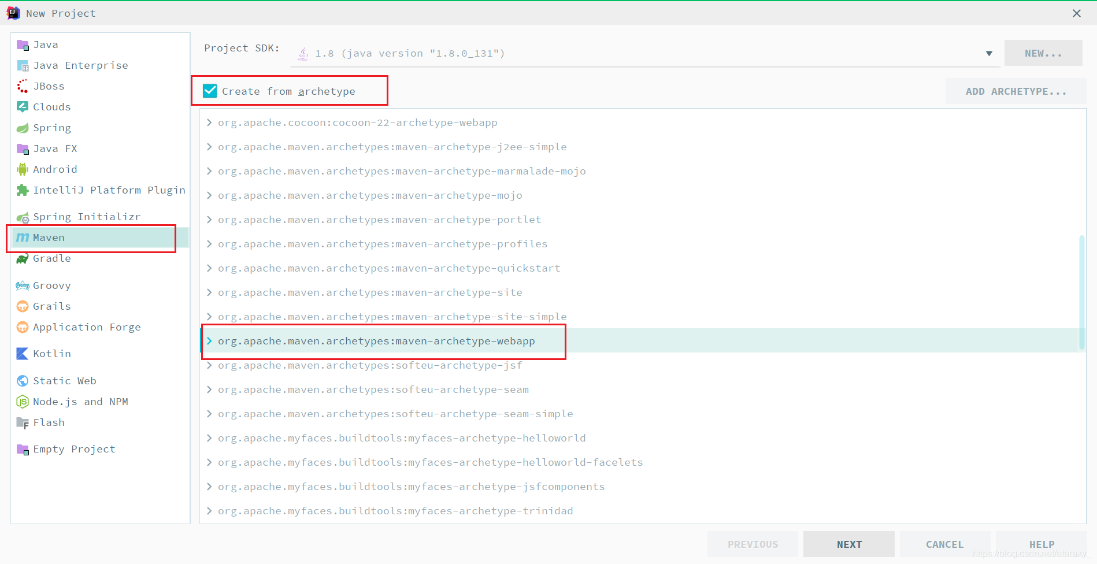The height and width of the screenshot is (564, 1097).
Task: Click the archetype list vertical scrollbar
Action: coord(1081,292)
